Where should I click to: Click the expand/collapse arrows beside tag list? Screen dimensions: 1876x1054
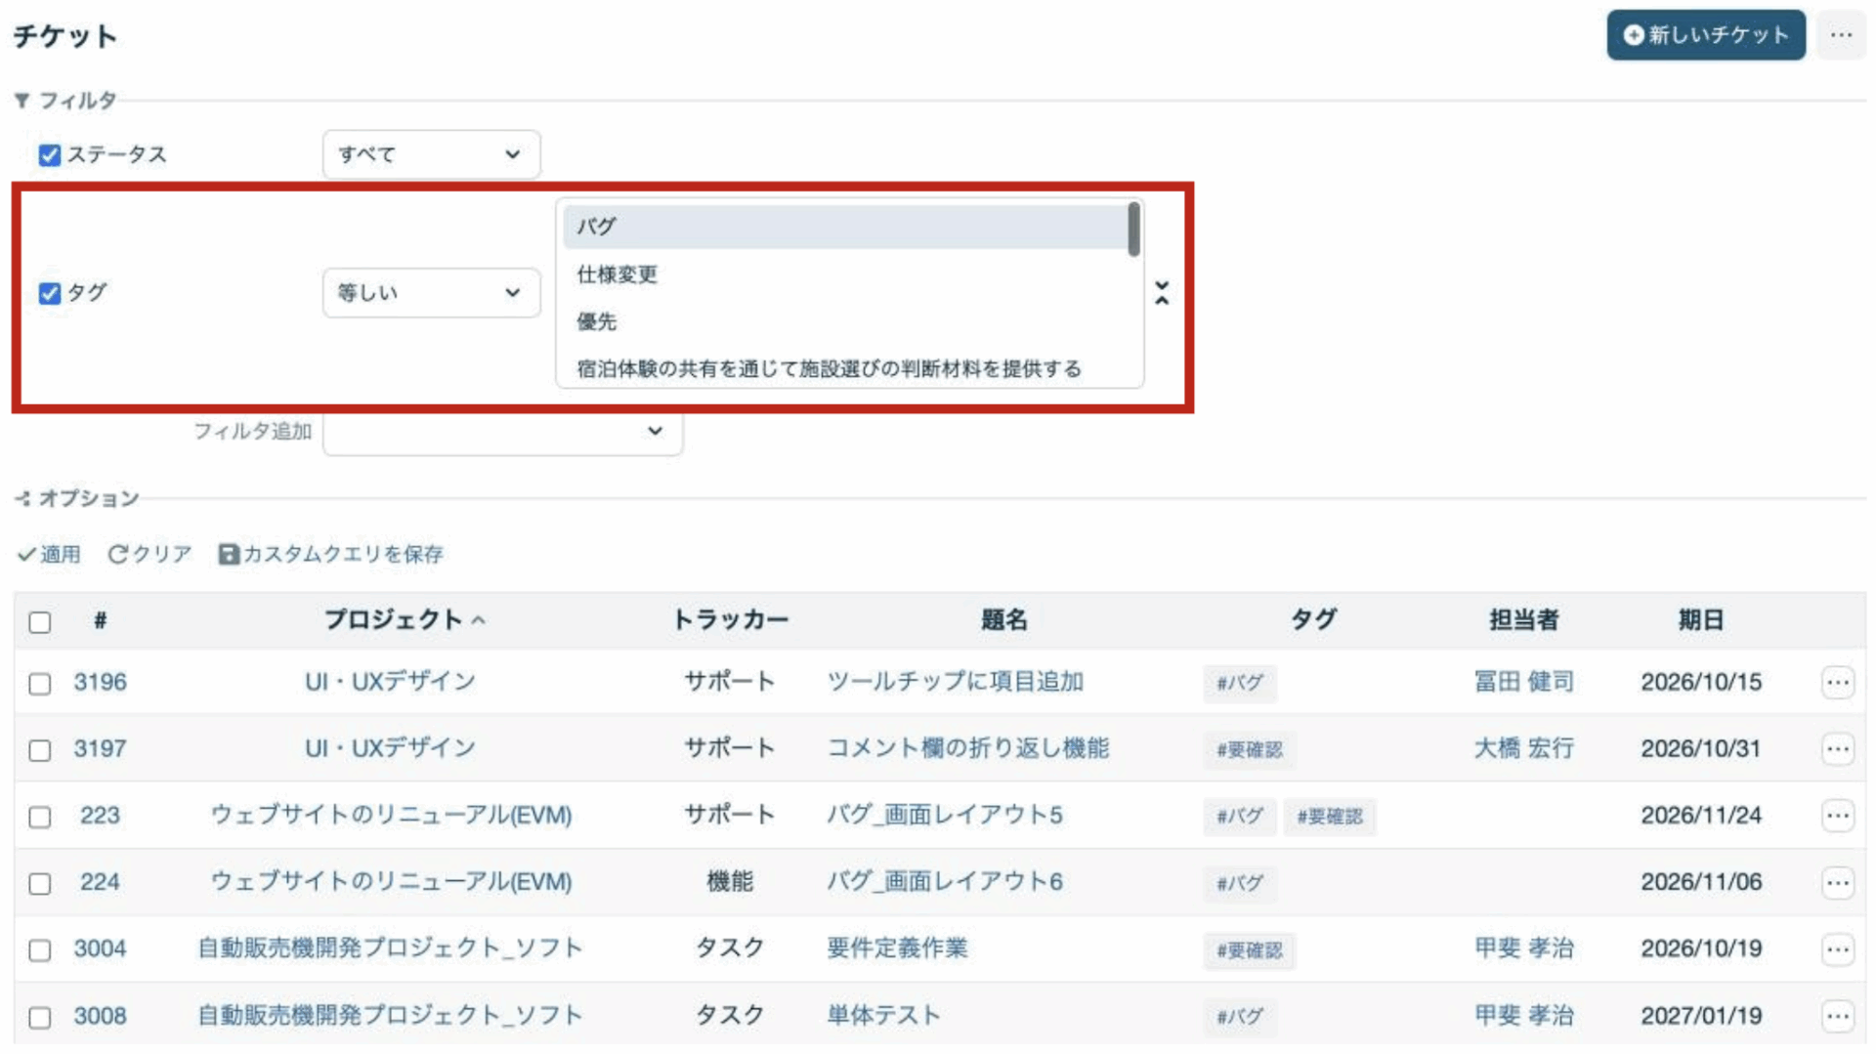[x=1162, y=293]
